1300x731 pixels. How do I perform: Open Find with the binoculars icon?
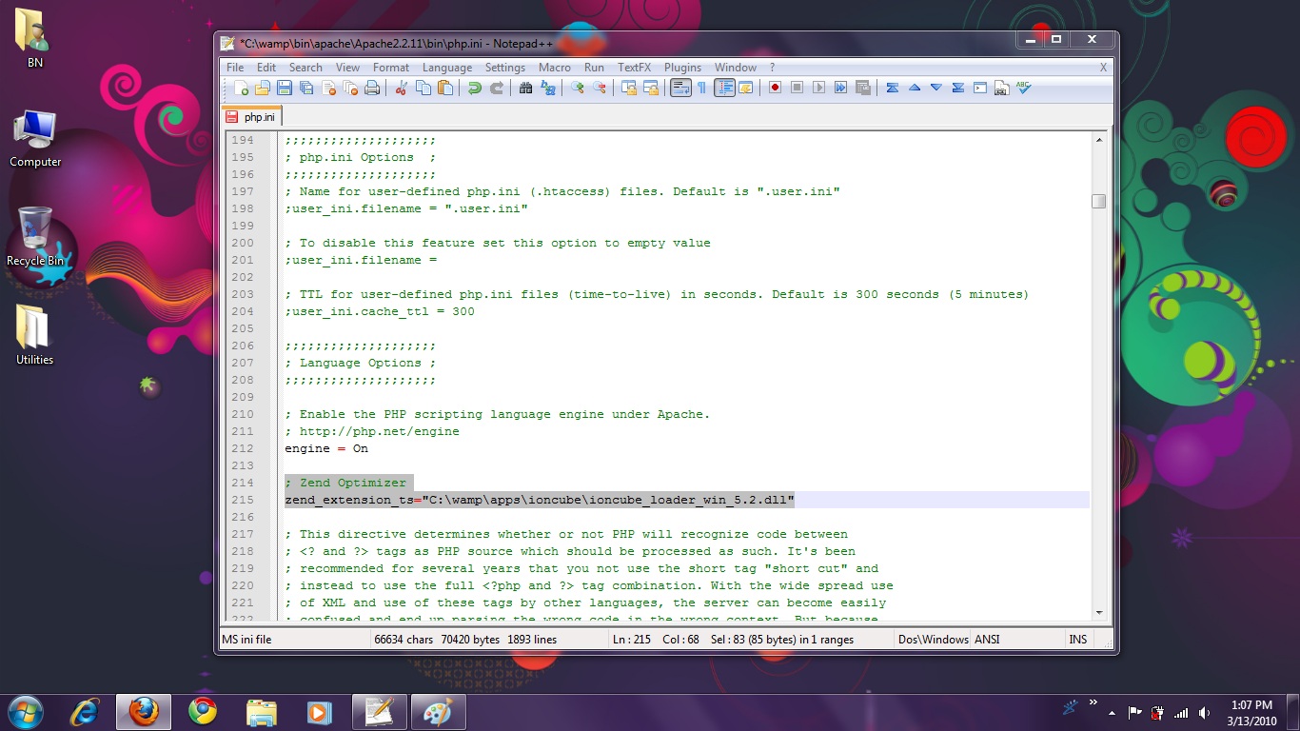click(x=525, y=88)
